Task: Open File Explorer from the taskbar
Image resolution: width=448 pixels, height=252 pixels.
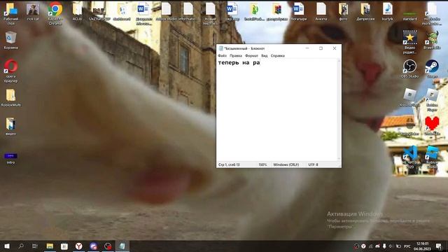Action: (50, 246)
